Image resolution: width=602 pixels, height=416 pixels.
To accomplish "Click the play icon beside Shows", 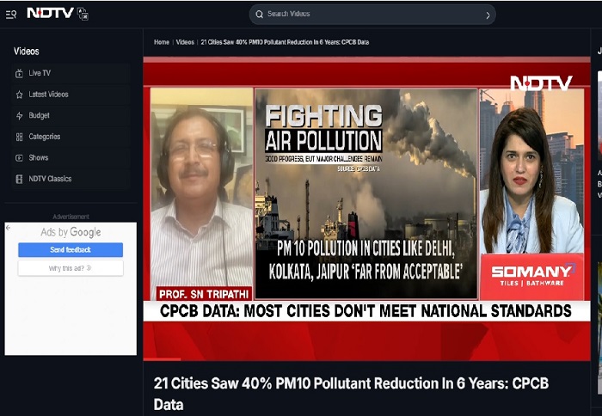I will pyautogui.click(x=19, y=158).
